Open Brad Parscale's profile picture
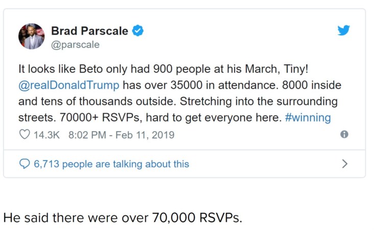 (31, 36)
